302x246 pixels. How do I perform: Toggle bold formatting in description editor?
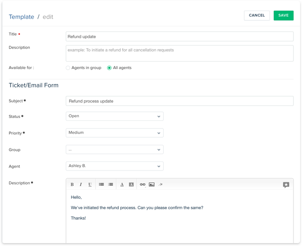click(x=72, y=184)
